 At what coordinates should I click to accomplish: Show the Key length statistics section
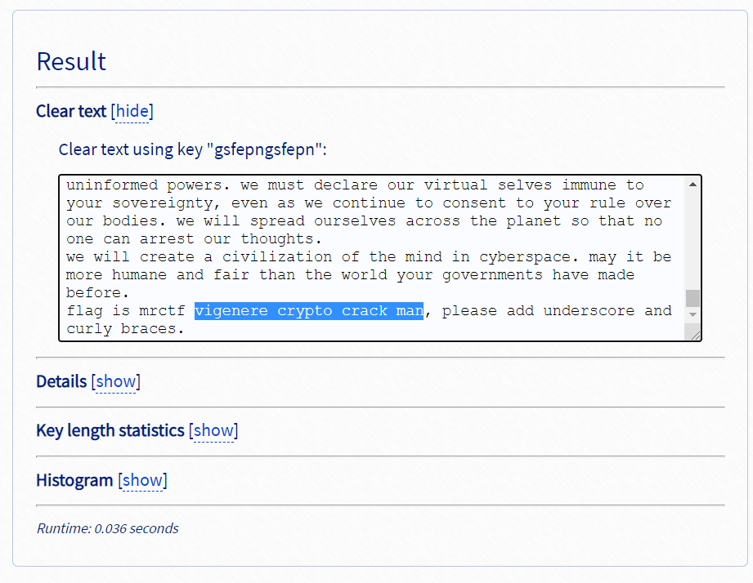click(213, 430)
